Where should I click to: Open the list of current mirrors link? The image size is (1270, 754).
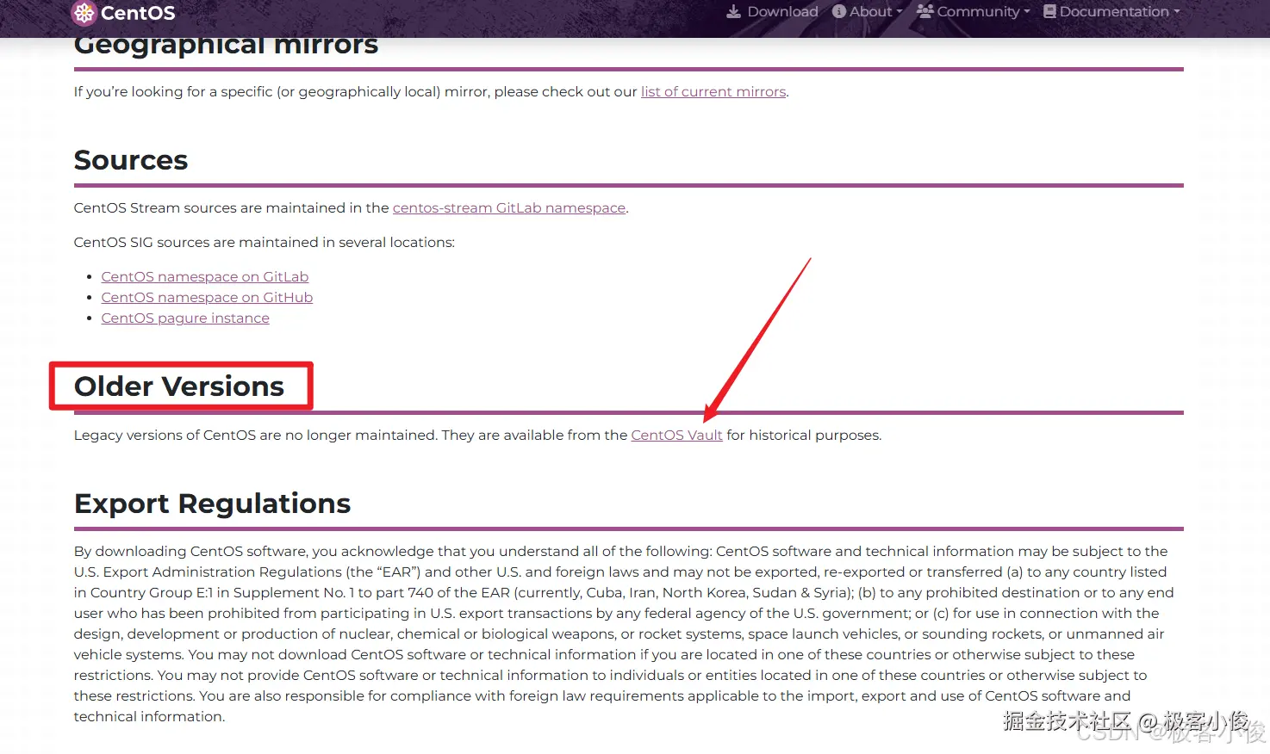point(713,91)
